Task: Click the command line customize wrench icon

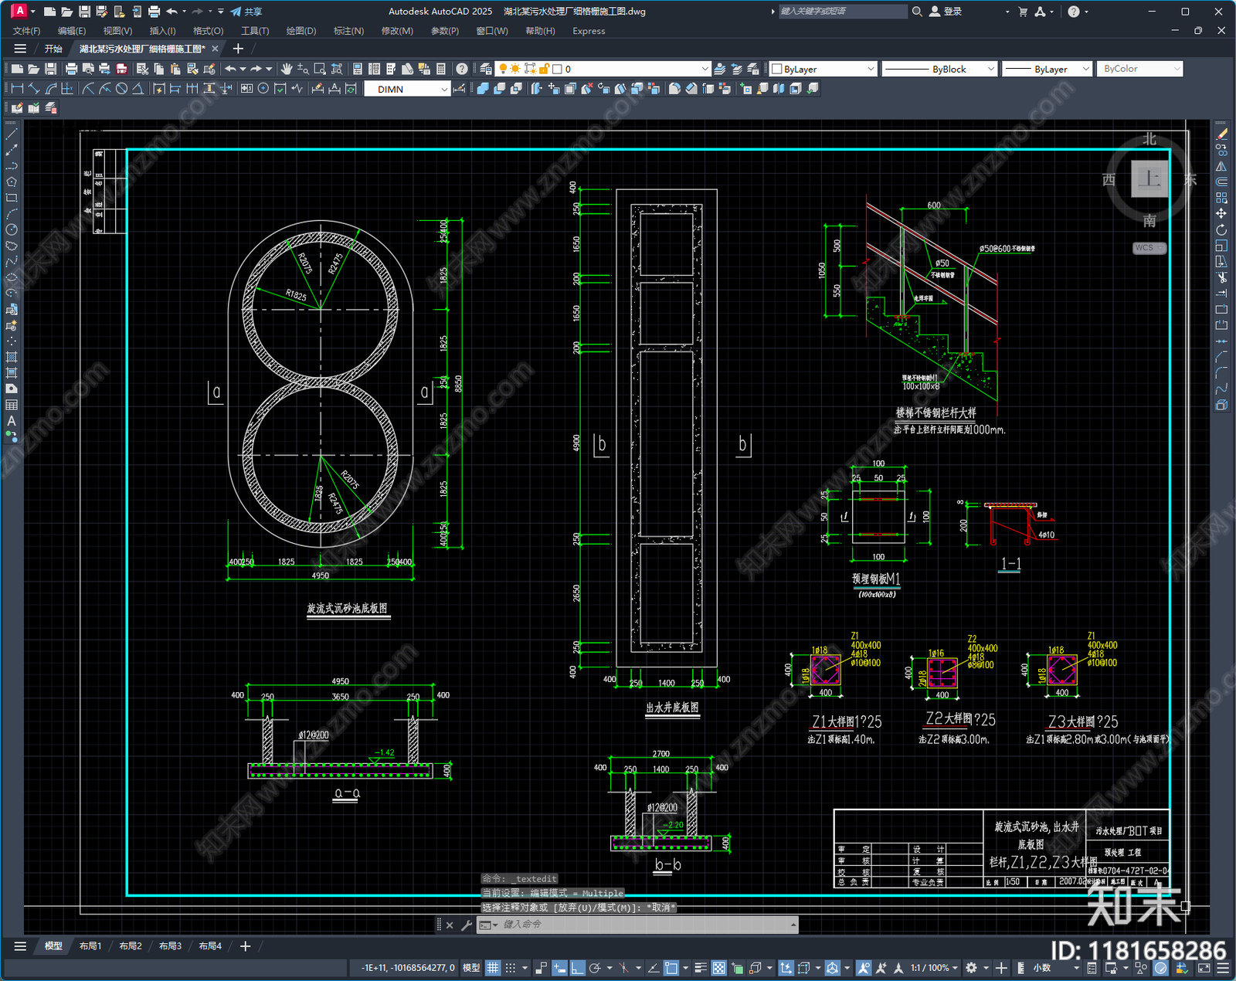Action: tap(467, 925)
